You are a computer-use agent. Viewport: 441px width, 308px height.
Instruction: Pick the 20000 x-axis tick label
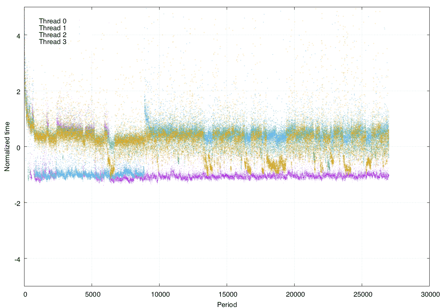[x=294, y=294]
